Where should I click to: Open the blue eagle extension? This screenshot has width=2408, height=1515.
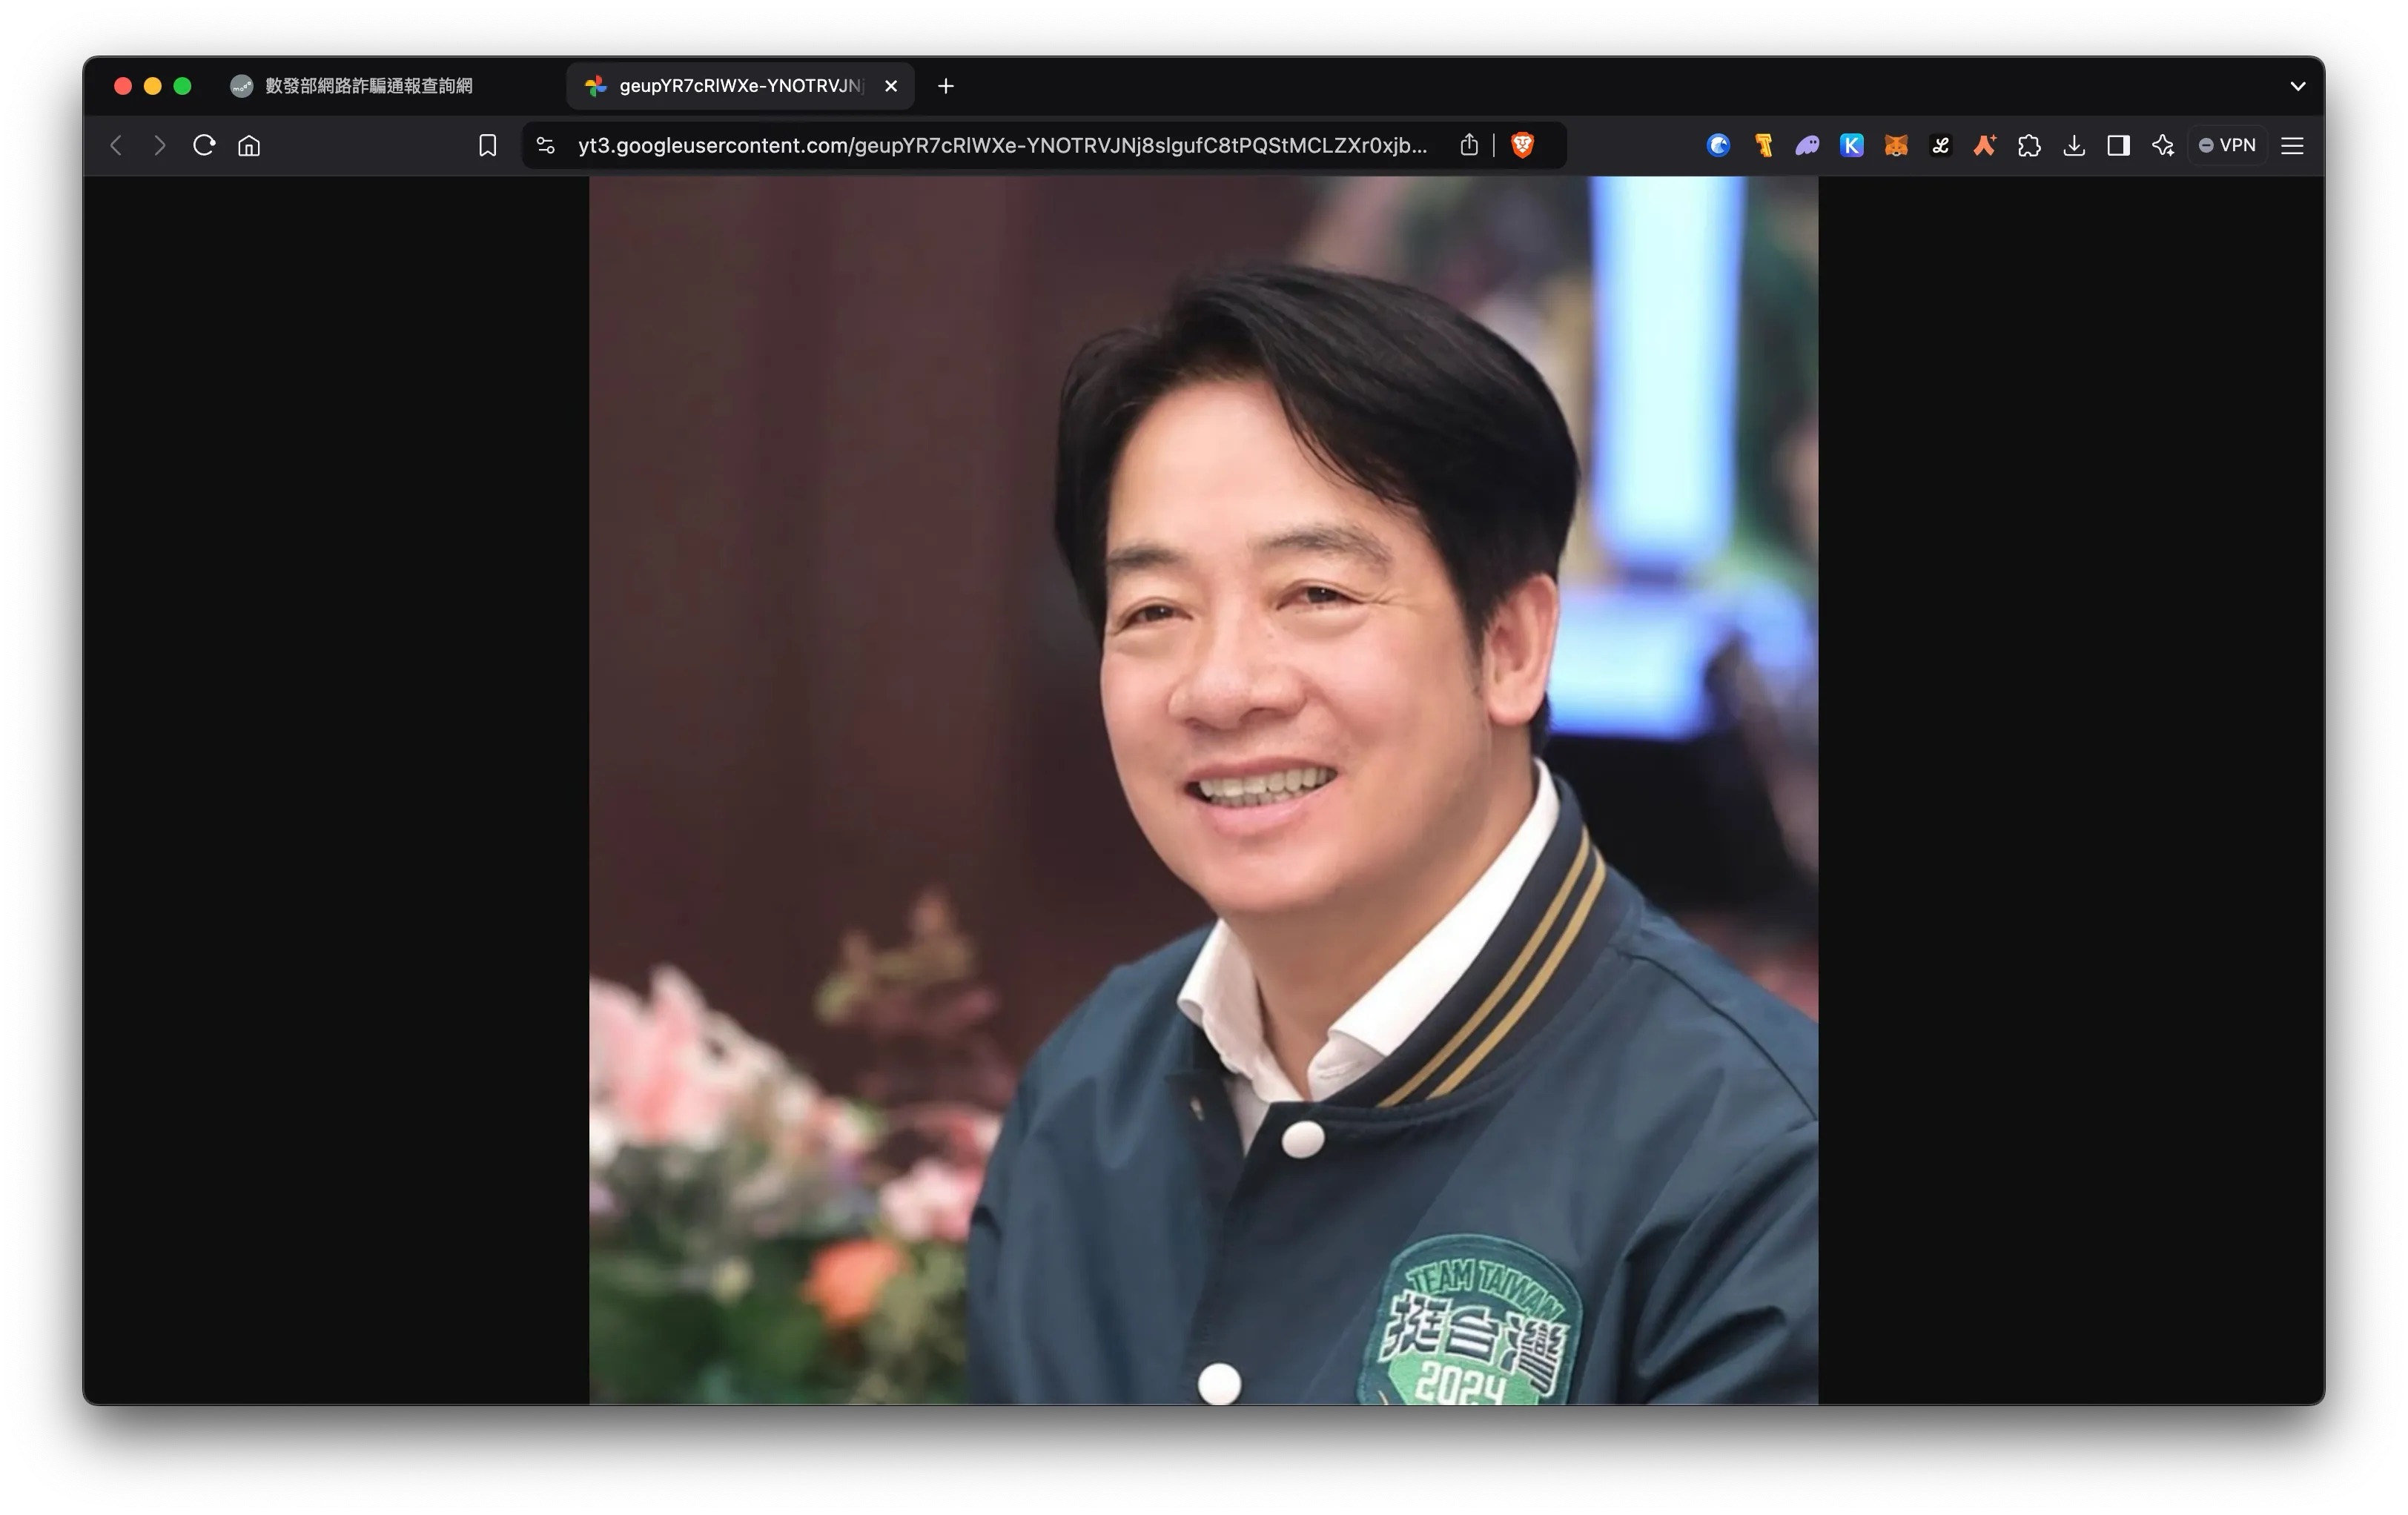pos(1718,146)
